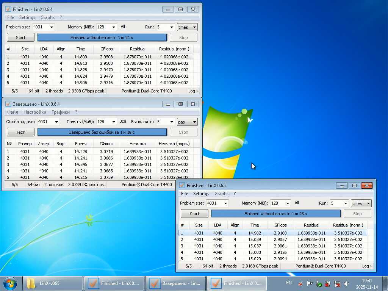This screenshot has width=388, height=291.
Task: Open the Windows Start orb
Action: tap(10, 283)
